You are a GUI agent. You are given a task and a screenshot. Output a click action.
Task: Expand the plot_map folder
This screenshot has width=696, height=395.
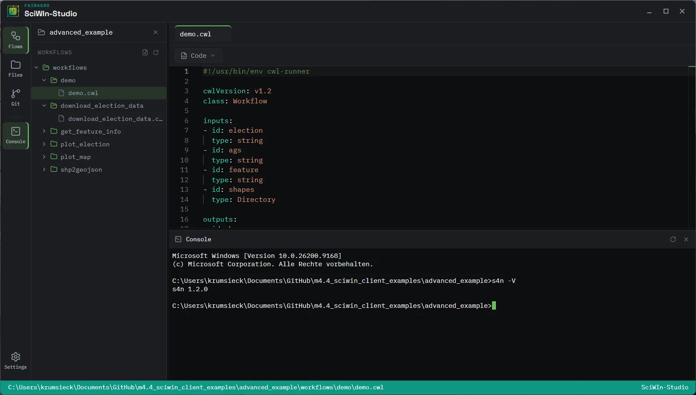pyautogui.click(x=44, y=157)
